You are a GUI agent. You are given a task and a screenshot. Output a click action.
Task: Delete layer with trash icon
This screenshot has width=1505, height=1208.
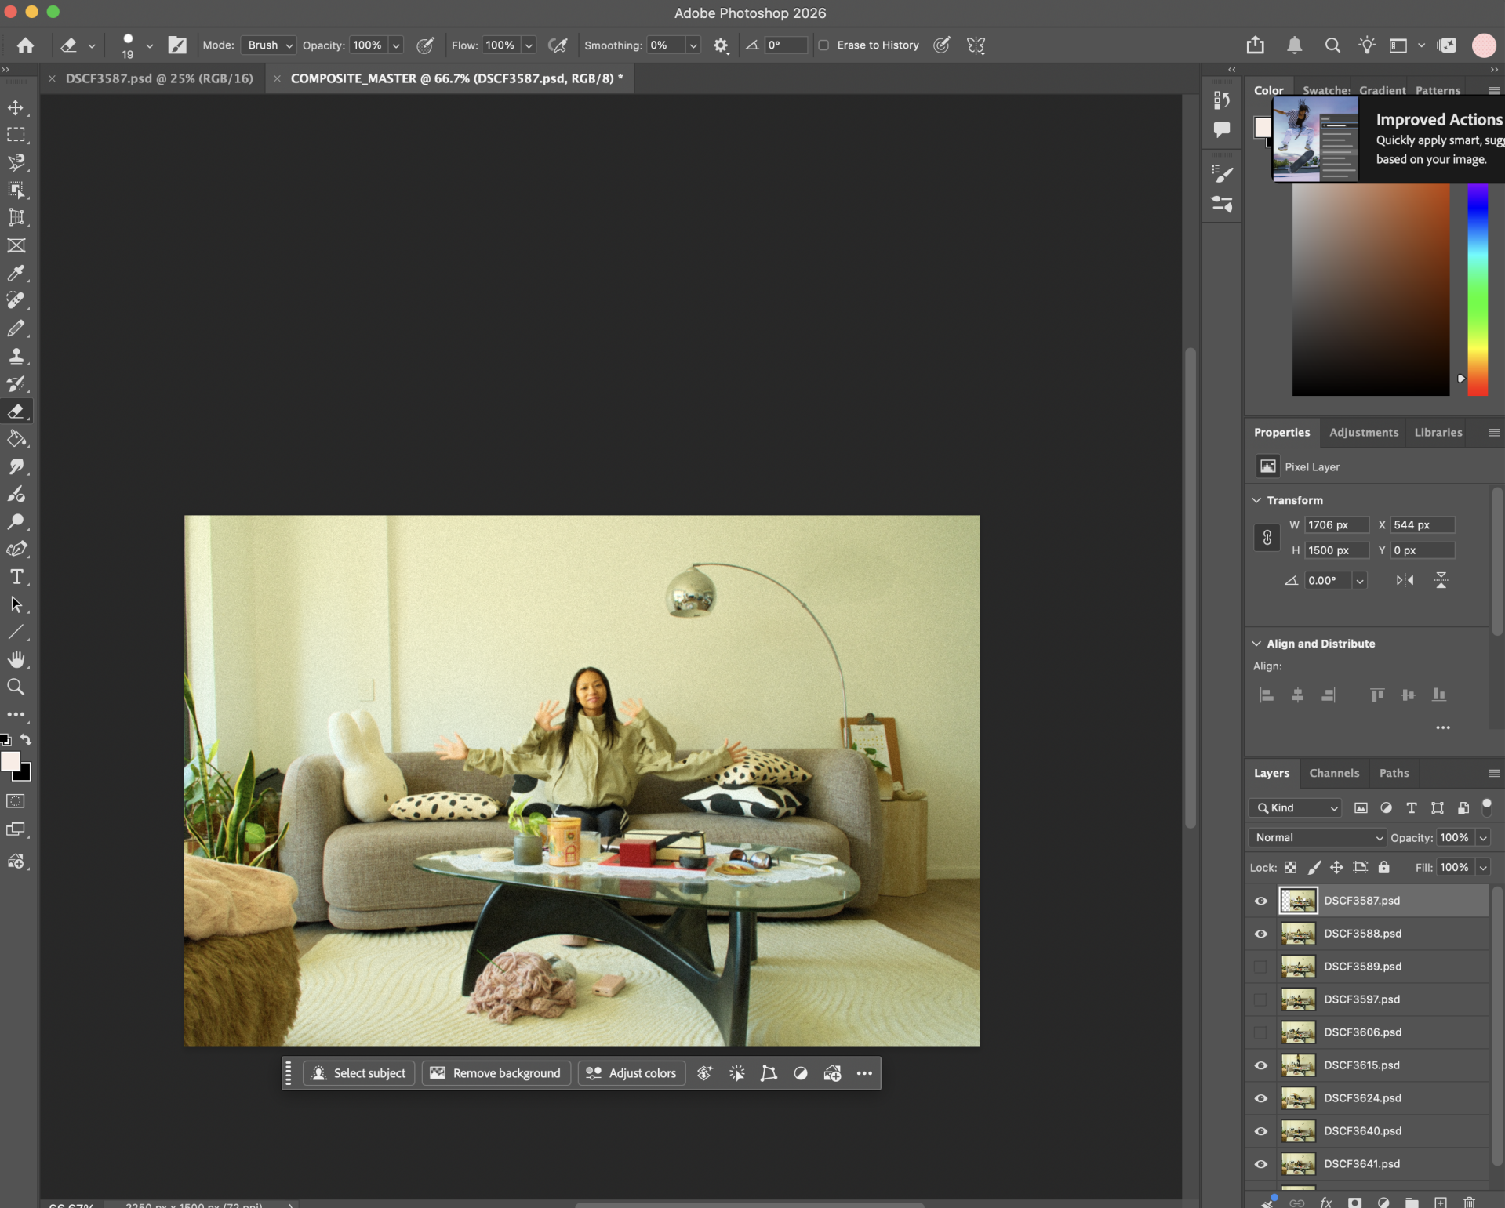click(x=1469, y=1202)
